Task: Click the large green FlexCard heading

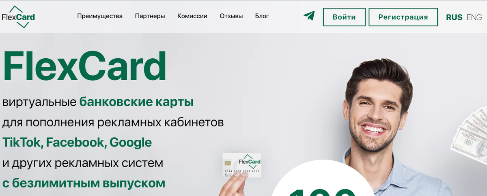Action: [x=84, y=66]
